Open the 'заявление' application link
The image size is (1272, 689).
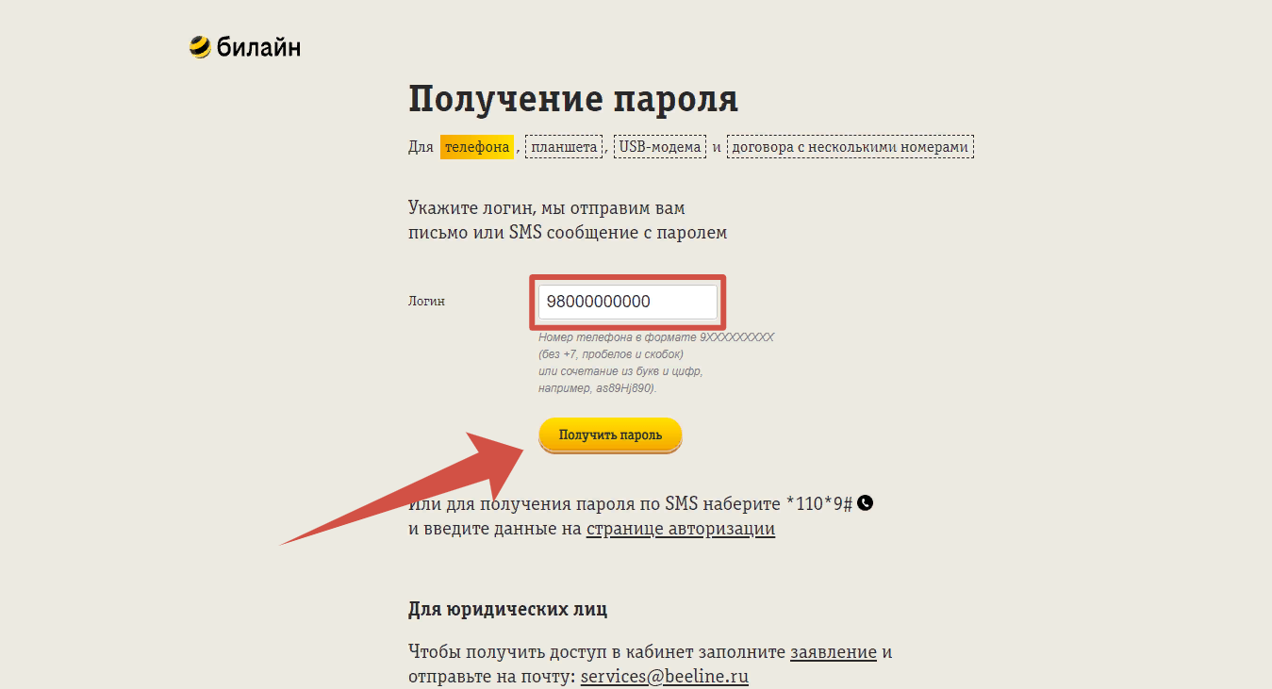click(x=833, y=652)
